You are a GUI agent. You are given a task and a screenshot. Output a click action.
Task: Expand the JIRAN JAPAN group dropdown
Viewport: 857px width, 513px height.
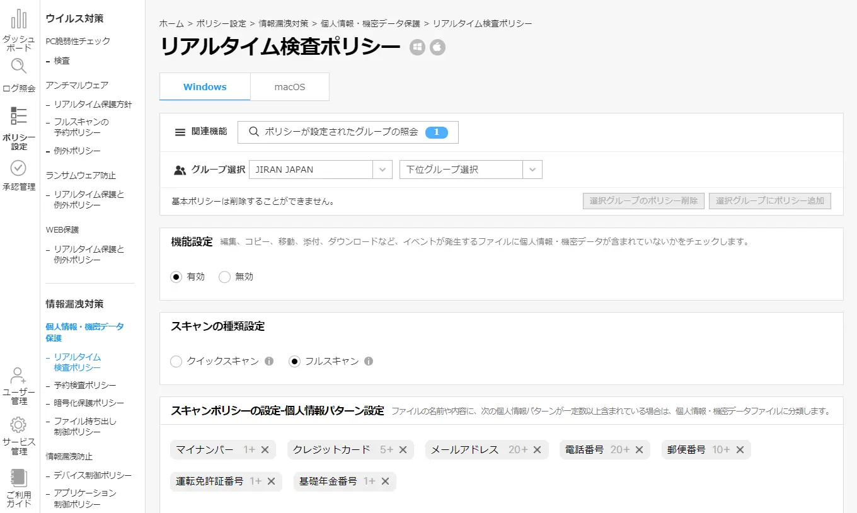(x=382, y=170)
